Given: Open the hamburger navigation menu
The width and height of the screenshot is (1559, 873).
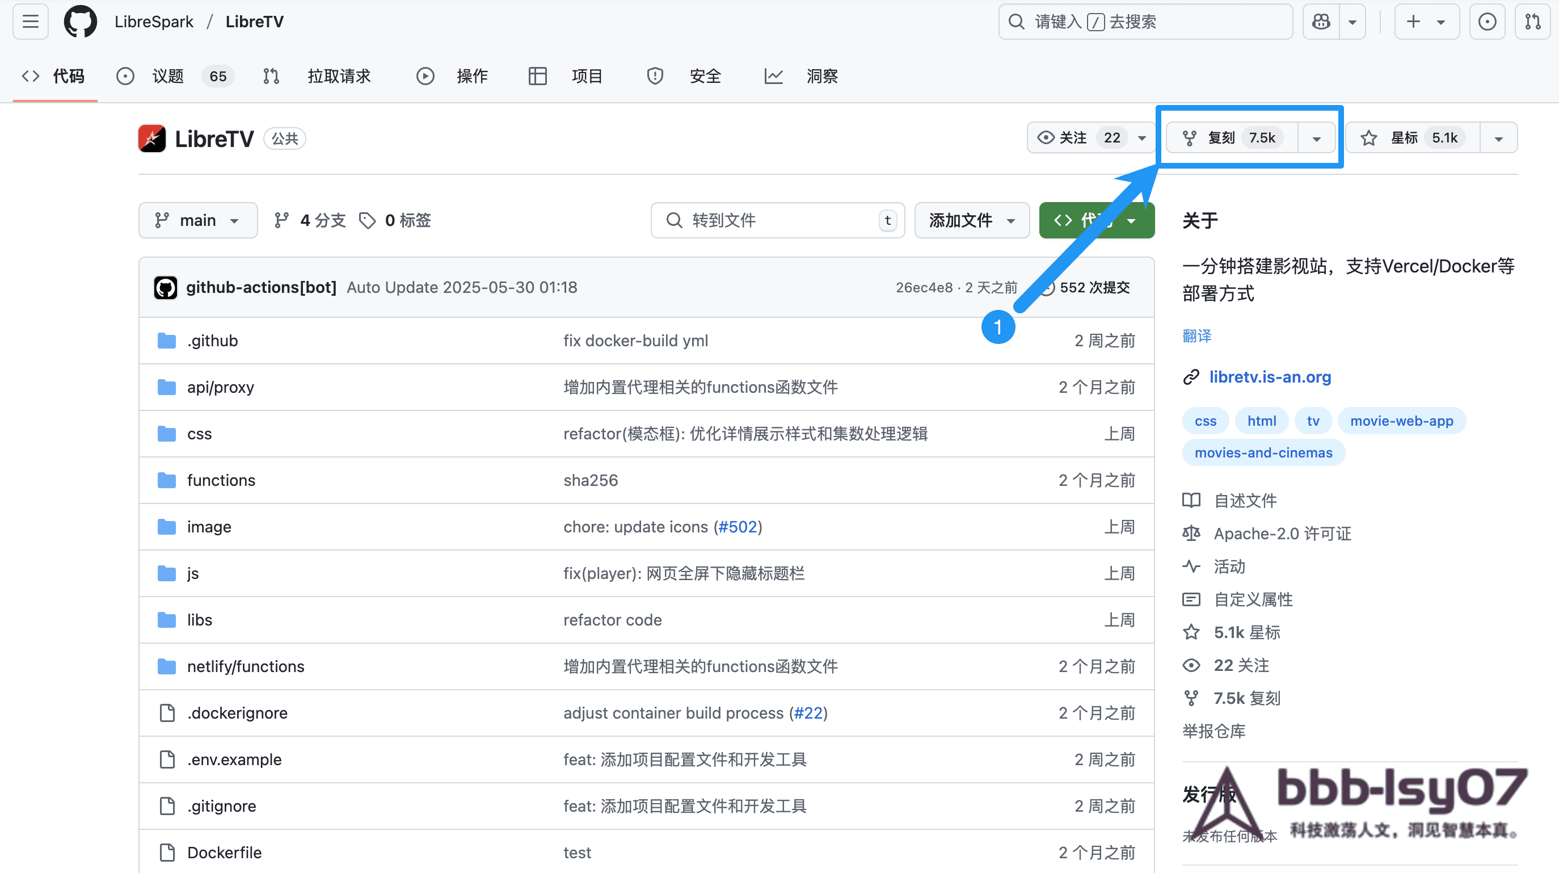Looking at the screenshot, I should [30, 22].
